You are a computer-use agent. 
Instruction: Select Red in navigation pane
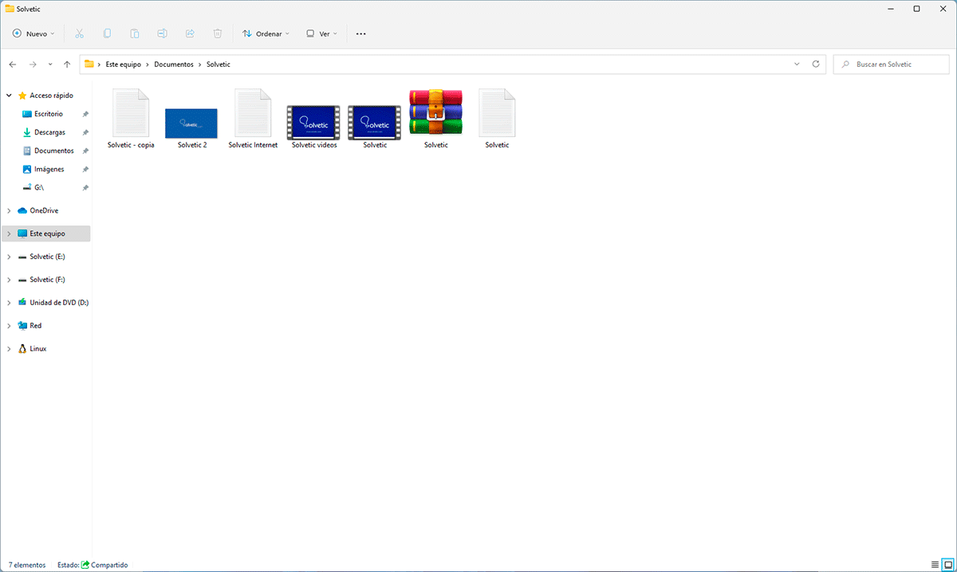pyautogui.click(x=35, y=326)
